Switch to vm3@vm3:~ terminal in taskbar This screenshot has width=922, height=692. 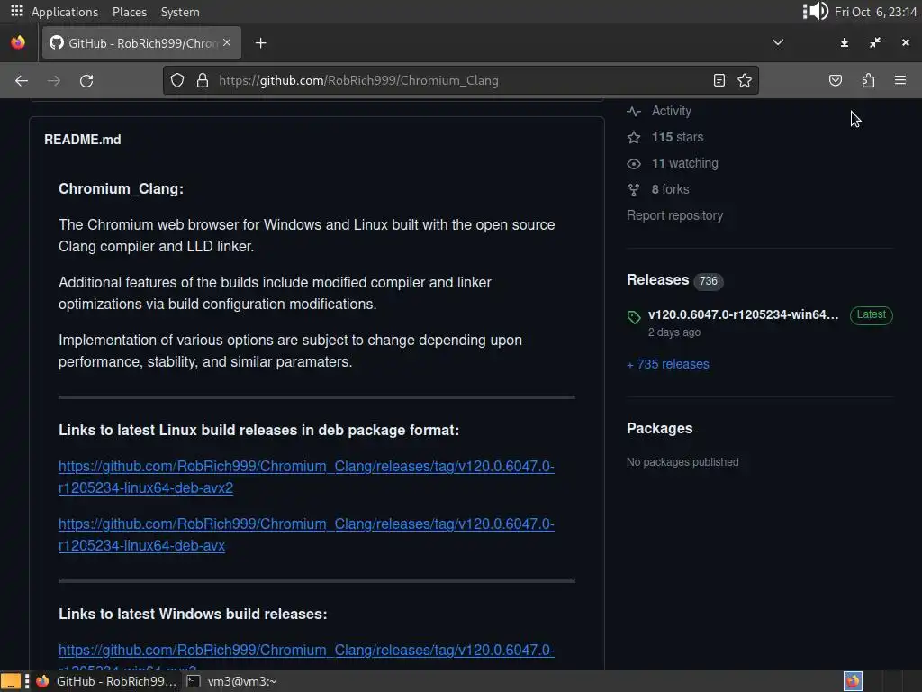pyautogui.click(x=231, y=681)
